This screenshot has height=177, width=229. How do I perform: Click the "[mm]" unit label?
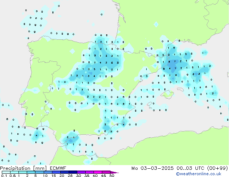coord(40,168)
